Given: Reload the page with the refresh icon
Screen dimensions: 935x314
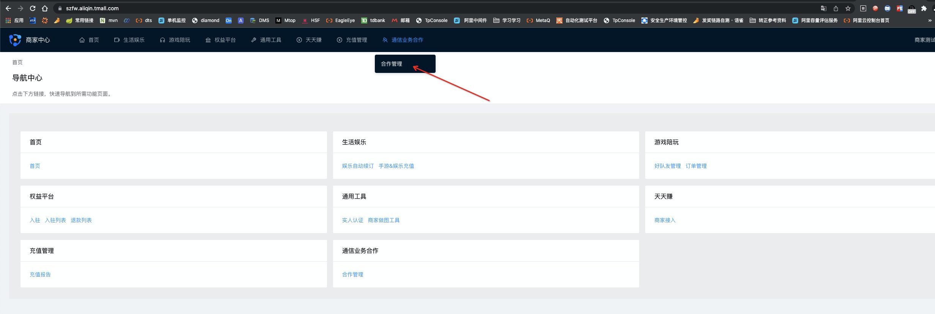Looking at the screenshot, I should tap(33, 8).
